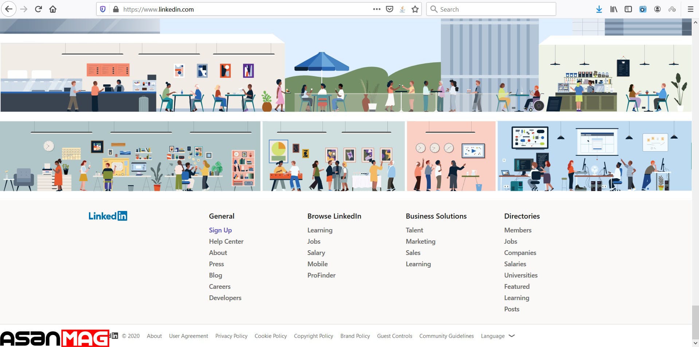Bookmark this page with the star icon
This screenshot has height=347, width=699.
[415, 9]
